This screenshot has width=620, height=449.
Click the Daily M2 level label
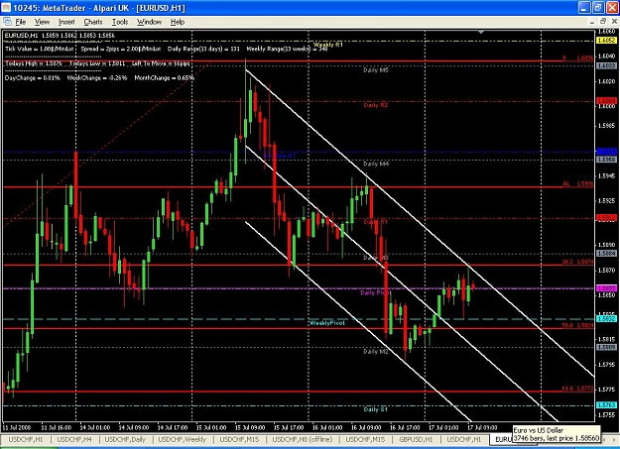coord(376,352)
